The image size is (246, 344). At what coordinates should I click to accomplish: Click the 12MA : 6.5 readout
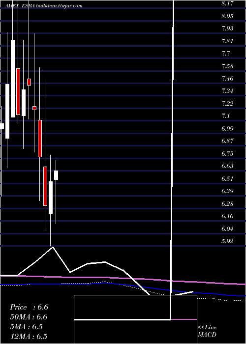[29, 337]
